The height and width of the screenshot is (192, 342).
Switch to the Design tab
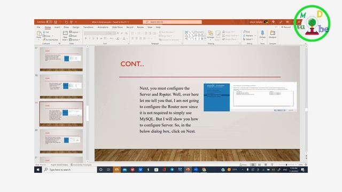tap(76, 27)
